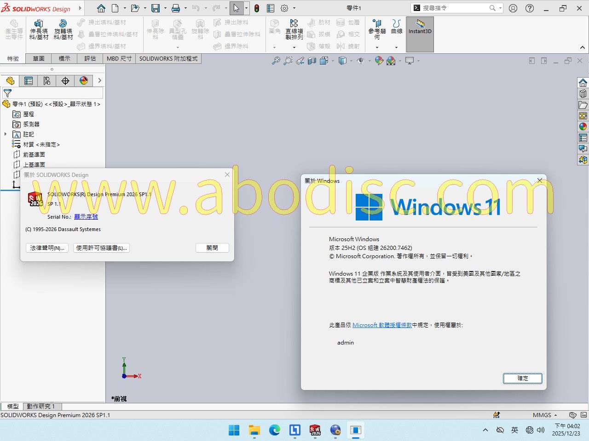
Task: Open the PropertyManager tab in left panel
Action: tap(29, 81)
